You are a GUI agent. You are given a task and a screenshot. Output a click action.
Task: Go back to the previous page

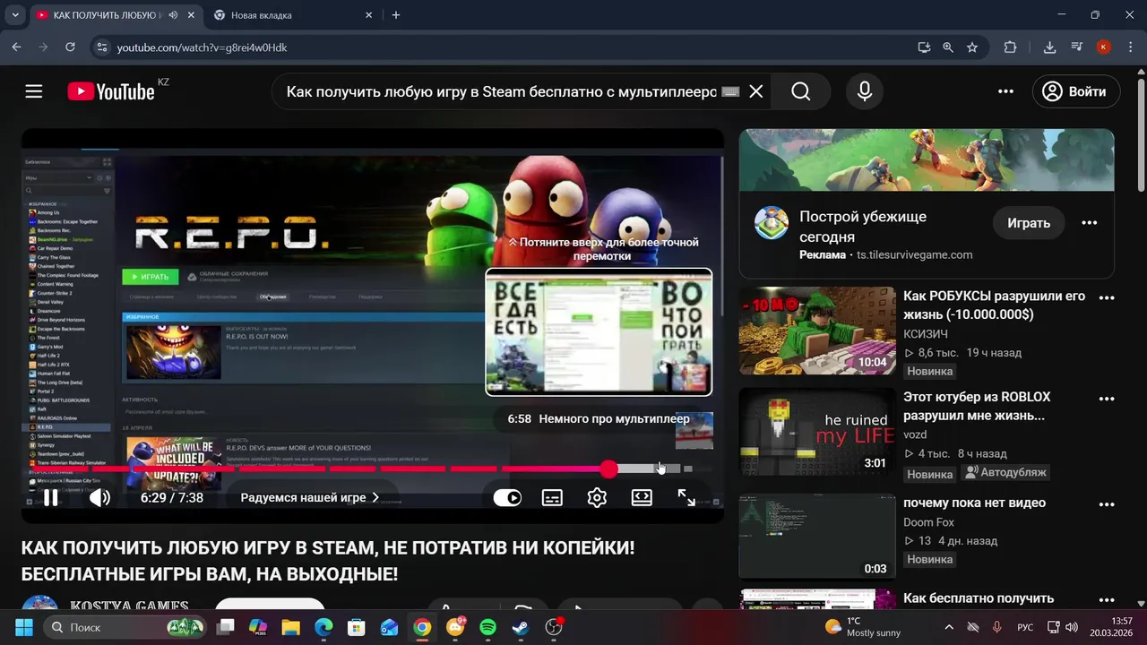coord(16,47)
